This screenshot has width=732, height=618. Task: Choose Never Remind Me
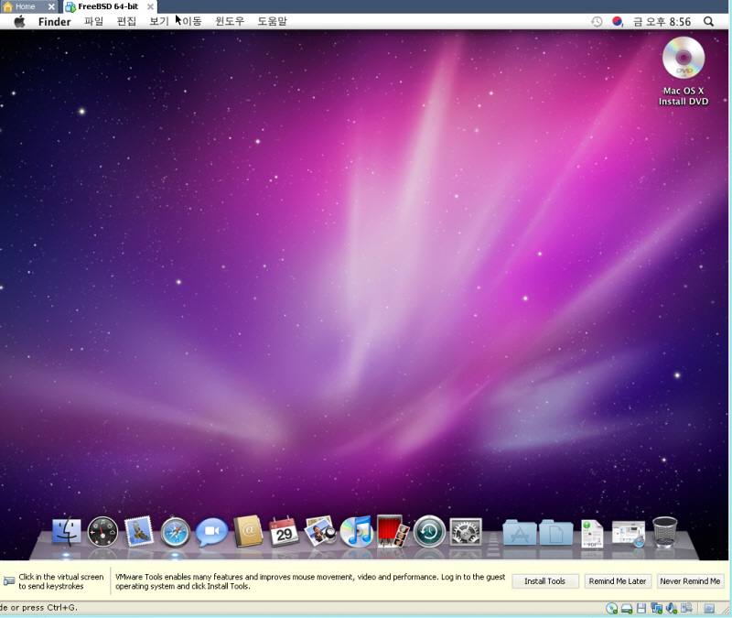[690, 581]
